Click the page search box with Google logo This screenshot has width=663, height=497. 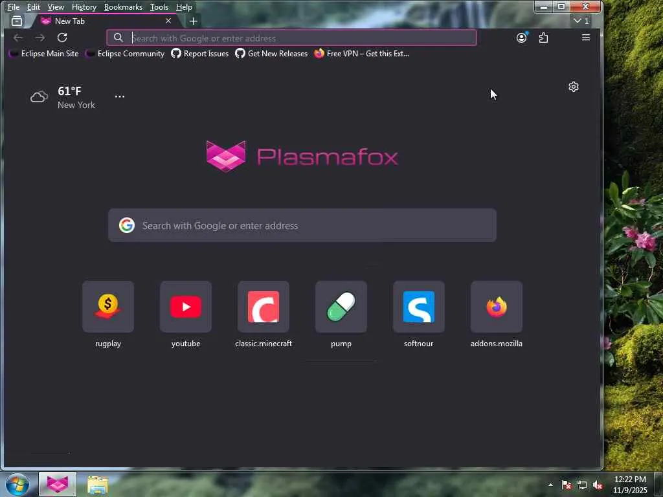click(x=302, y=225)
